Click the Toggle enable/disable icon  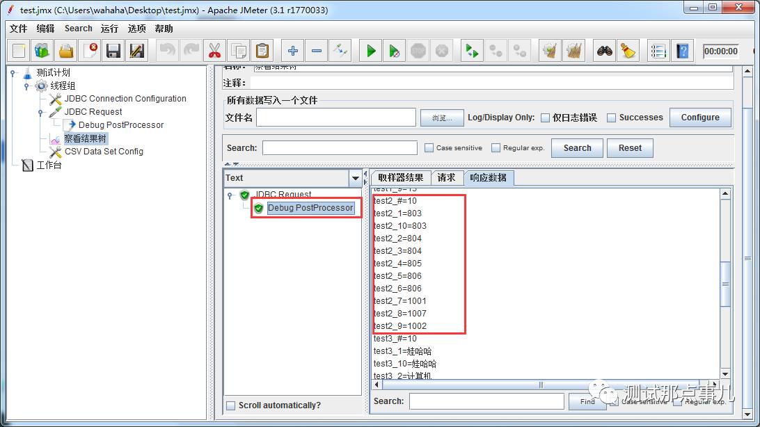tap(340, 50)
